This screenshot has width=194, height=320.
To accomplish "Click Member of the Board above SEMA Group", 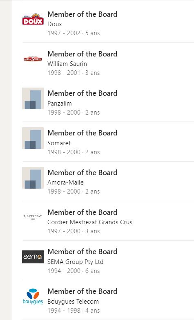I will point(83,252).
